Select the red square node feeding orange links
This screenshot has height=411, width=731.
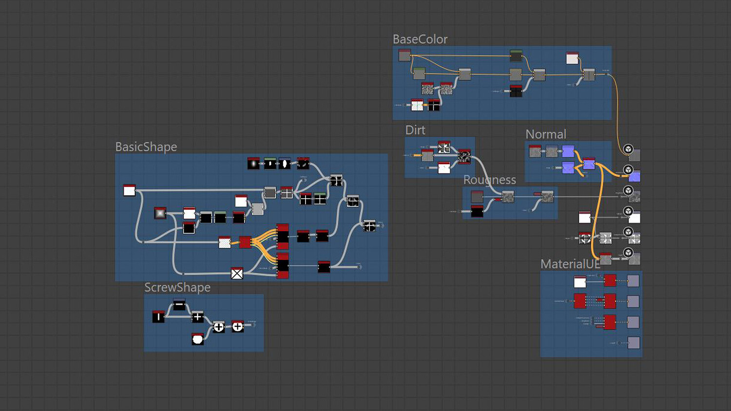tap(245, 242)
